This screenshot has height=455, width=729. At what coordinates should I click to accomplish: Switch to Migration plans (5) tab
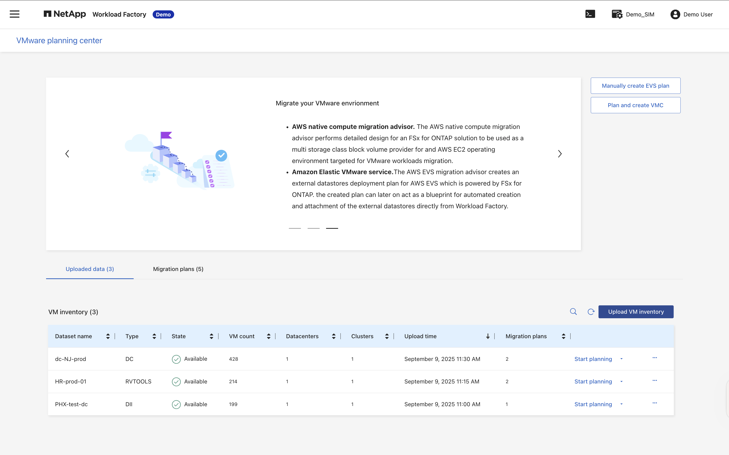(x=178, y=269)
